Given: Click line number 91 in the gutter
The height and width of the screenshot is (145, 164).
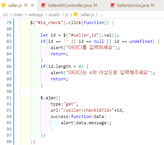Looking at the screenshot, I should pos(9,98).
